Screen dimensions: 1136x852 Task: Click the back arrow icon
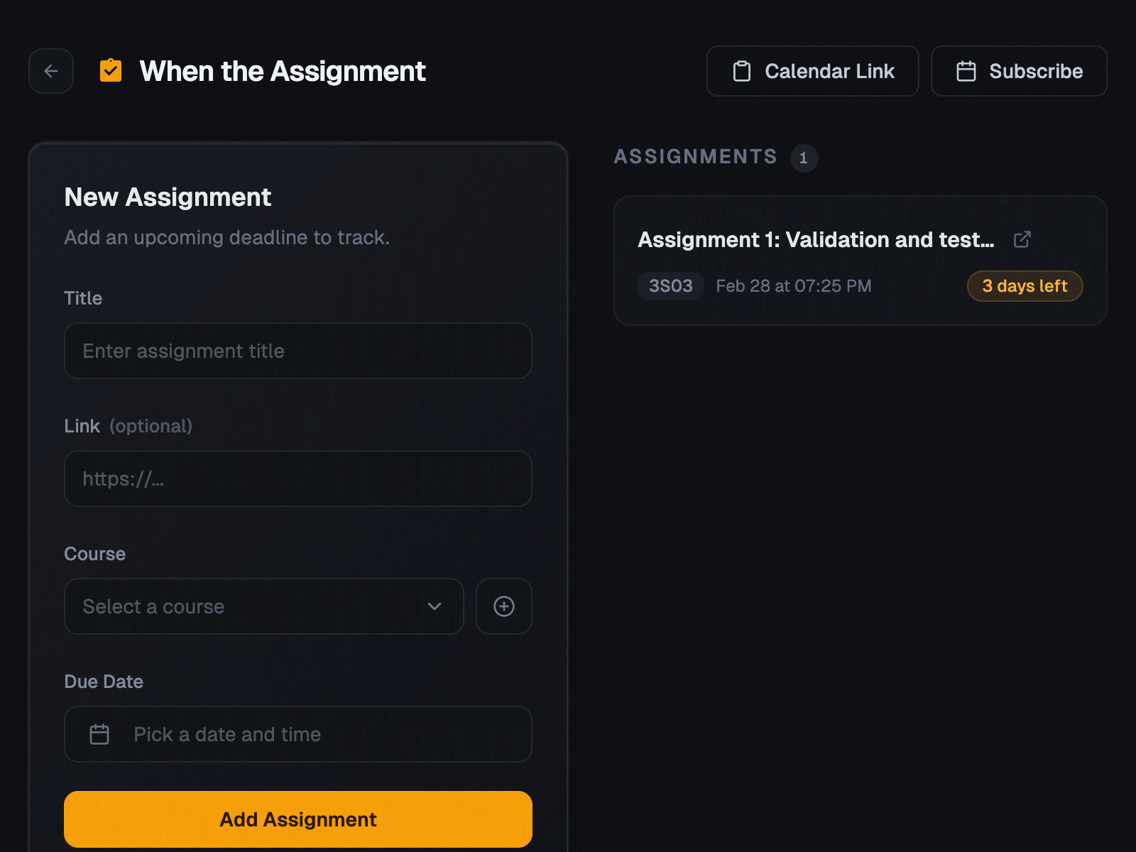click(50, 71)
